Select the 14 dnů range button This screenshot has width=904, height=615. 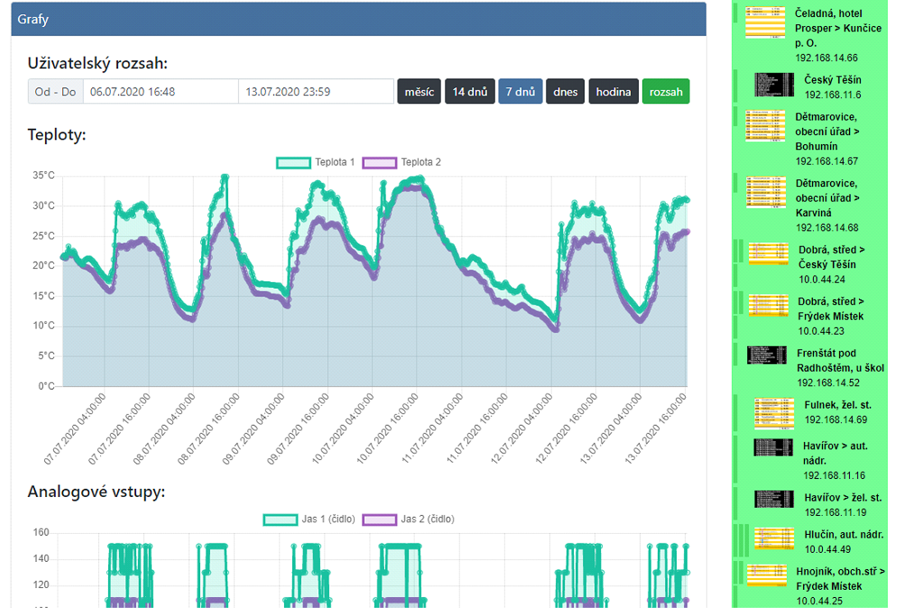469,92
